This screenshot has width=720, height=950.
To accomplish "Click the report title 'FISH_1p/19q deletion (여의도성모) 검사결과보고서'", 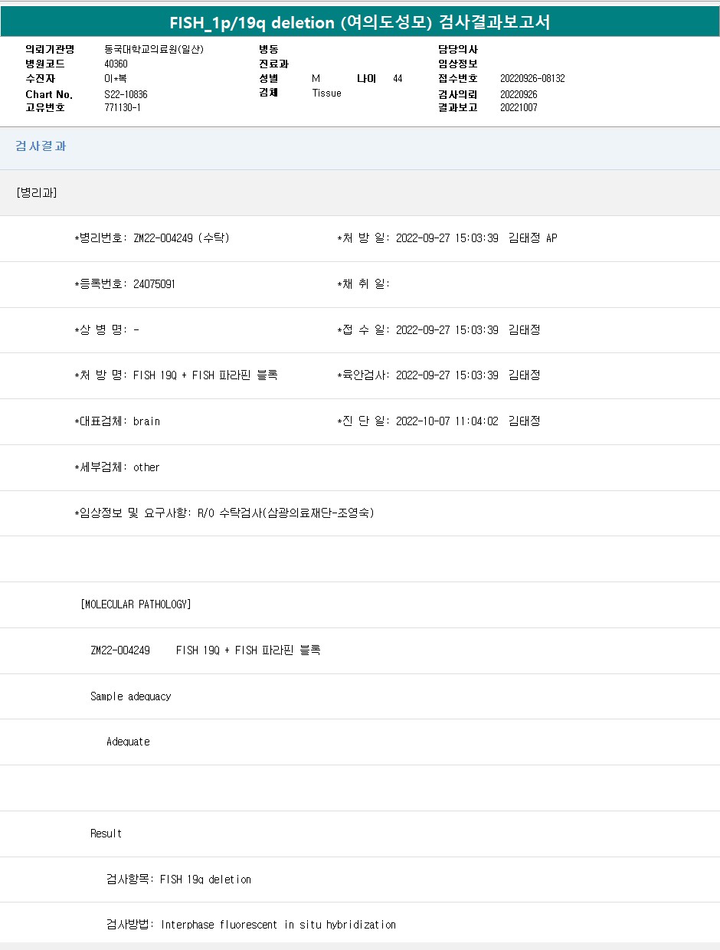I will tap(360, 22).
